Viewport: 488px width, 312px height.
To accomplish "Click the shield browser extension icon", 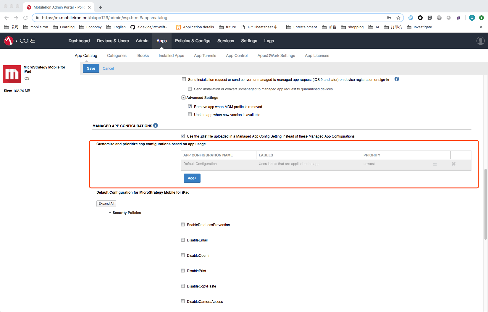I will (430, 18).
